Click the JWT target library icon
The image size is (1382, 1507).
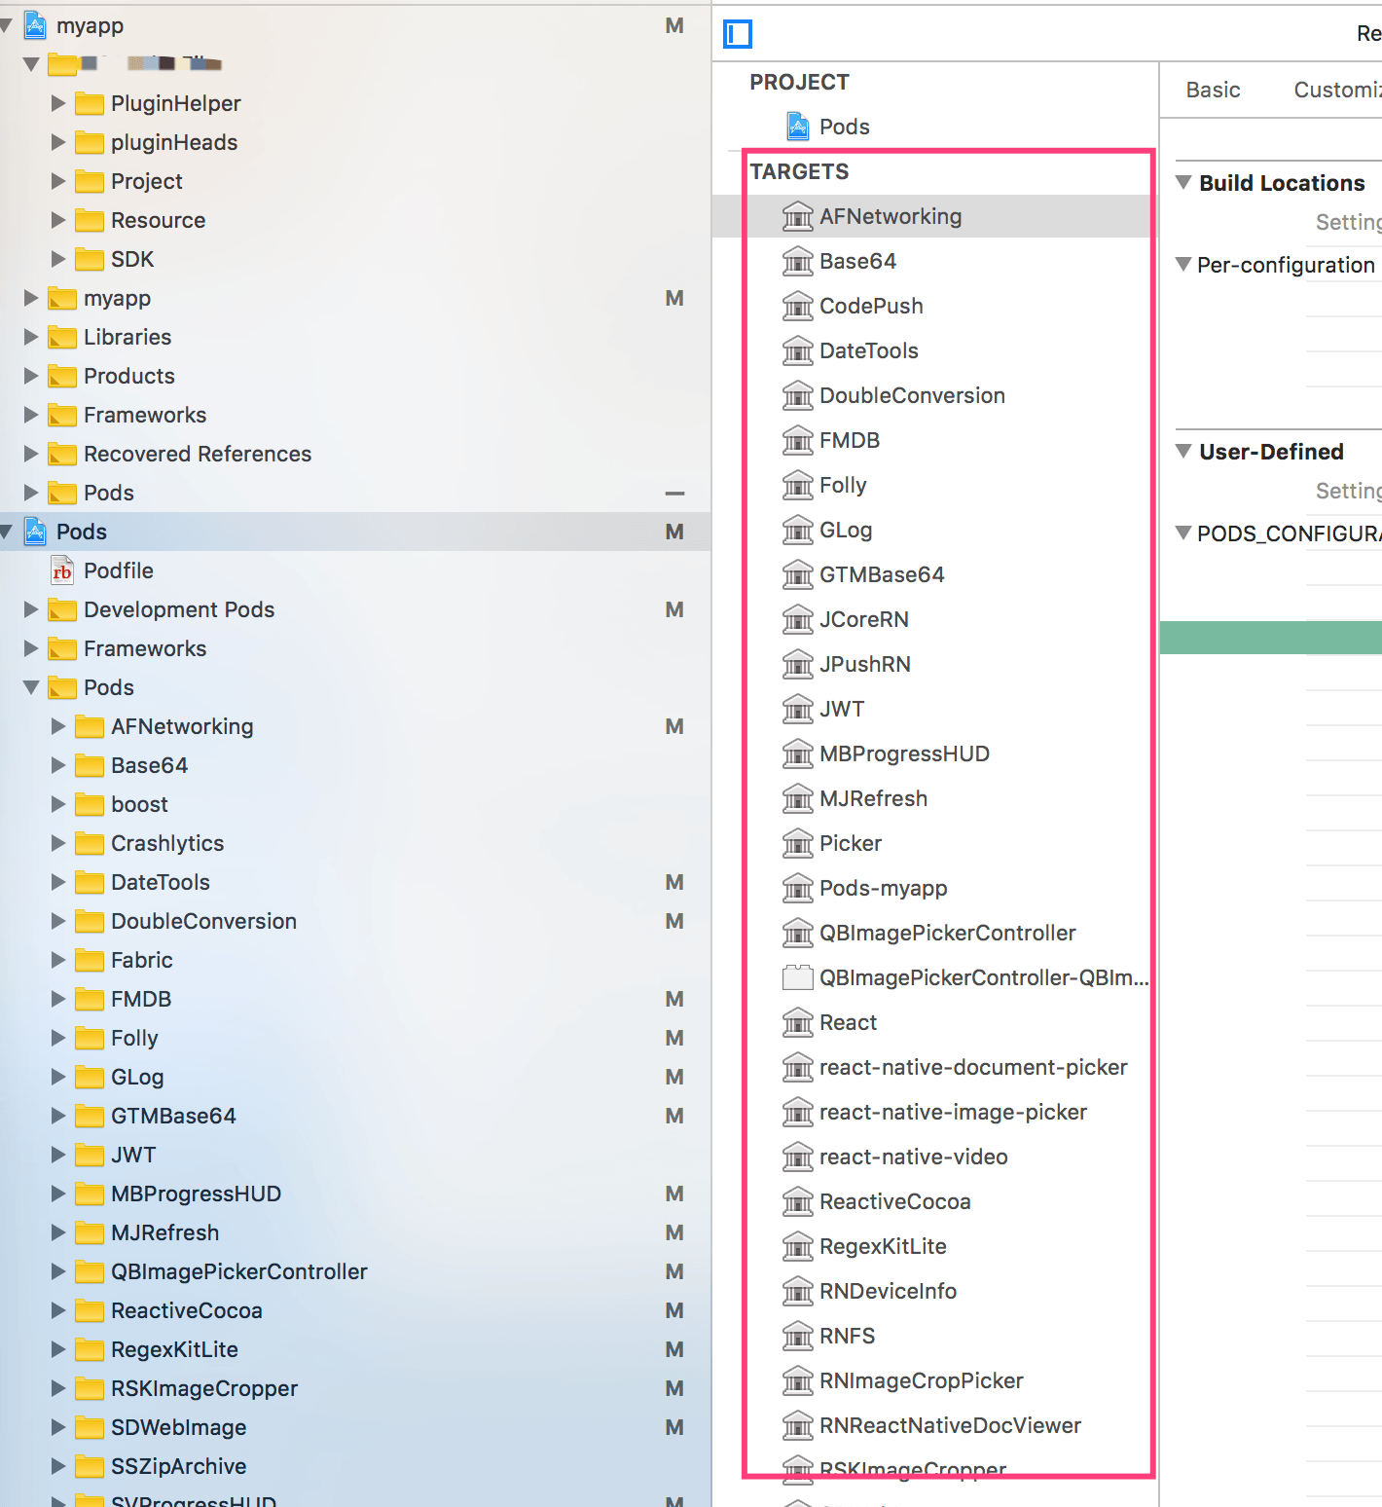pos(798,709)
